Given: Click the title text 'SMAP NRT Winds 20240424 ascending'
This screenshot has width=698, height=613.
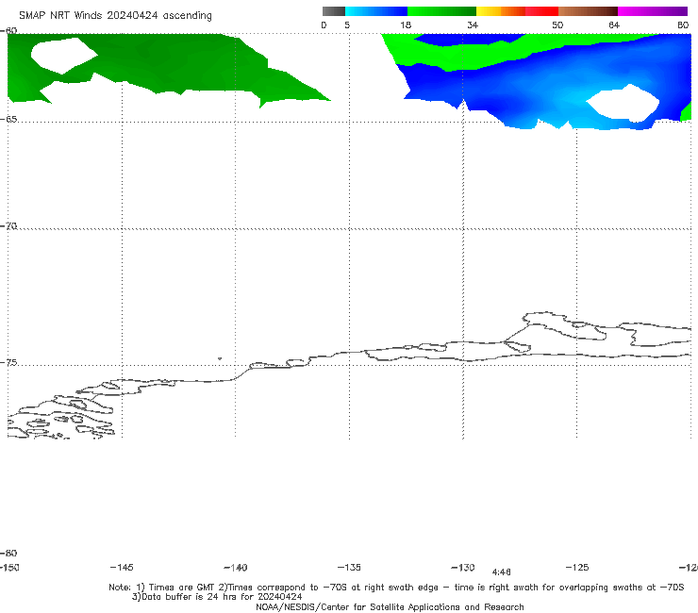Looking at the screenshot, I should [x=115, y=15].
